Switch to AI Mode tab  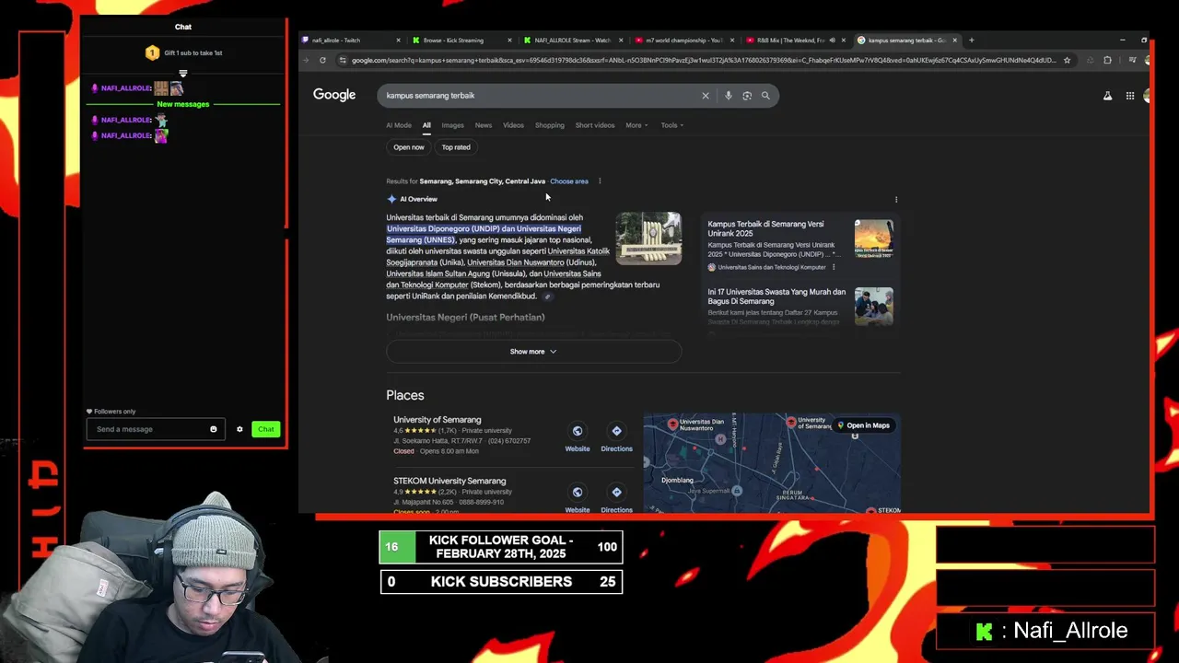tap(399, 125)
